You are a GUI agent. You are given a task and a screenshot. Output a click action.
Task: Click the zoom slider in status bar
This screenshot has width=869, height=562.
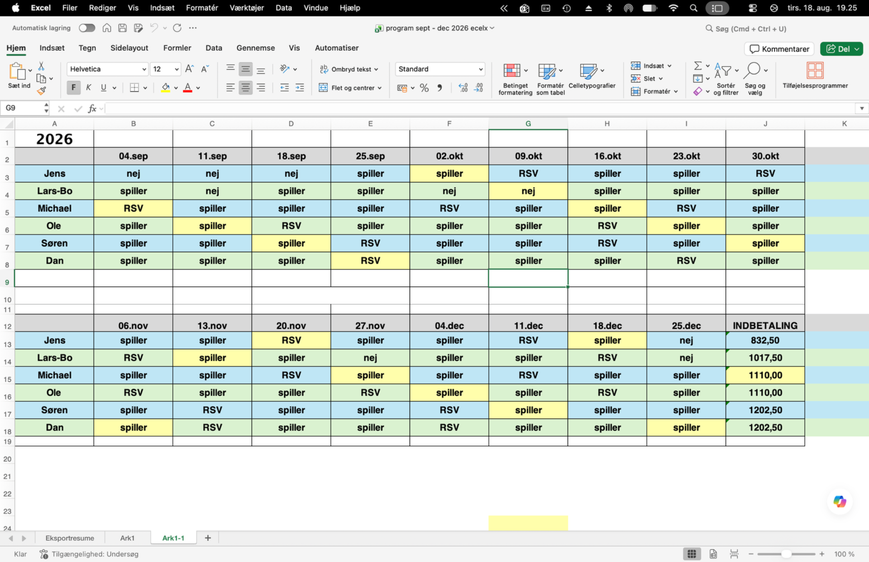point(786,554)
